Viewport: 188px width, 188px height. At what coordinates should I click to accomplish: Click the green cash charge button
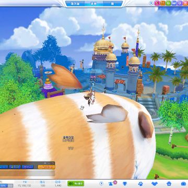(76, 183)
